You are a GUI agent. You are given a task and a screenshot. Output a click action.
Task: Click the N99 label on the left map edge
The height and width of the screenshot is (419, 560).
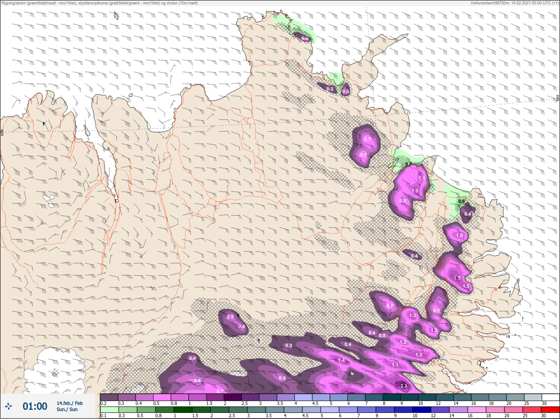tap(3, 132)
